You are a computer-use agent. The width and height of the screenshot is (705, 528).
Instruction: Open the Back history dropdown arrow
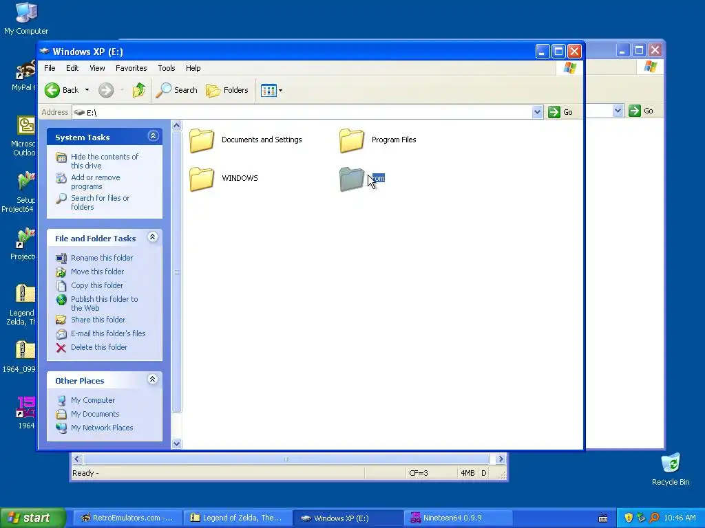click(x=87, y=90)
